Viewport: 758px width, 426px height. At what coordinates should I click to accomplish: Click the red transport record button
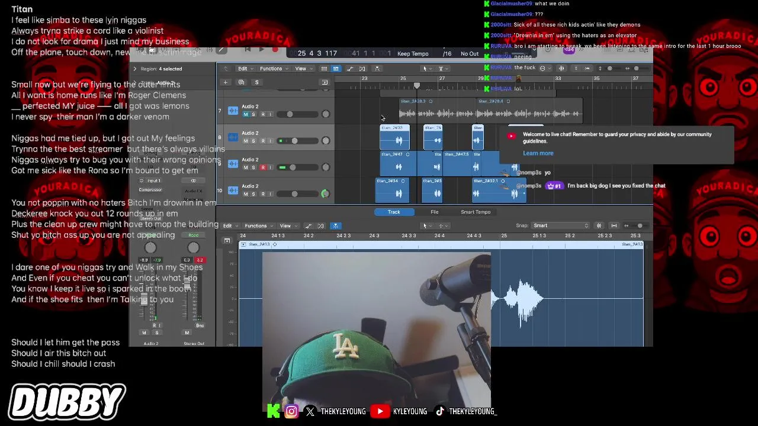tap(275, 50)
